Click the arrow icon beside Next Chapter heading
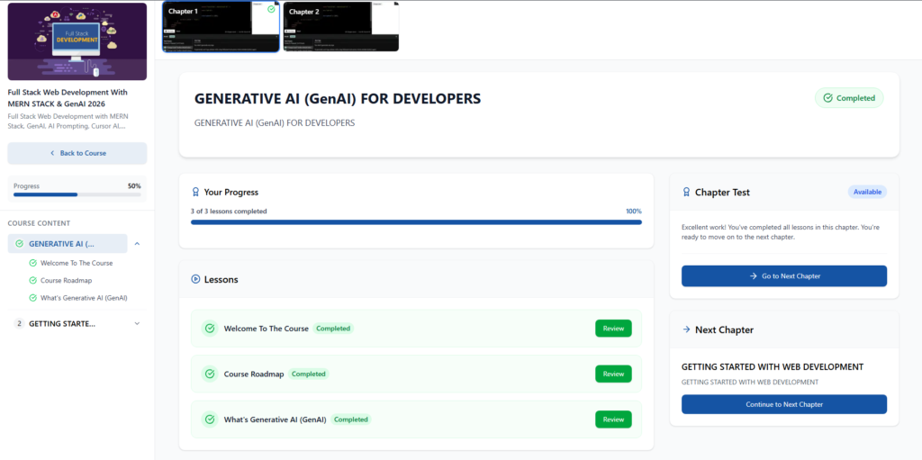 686,329
